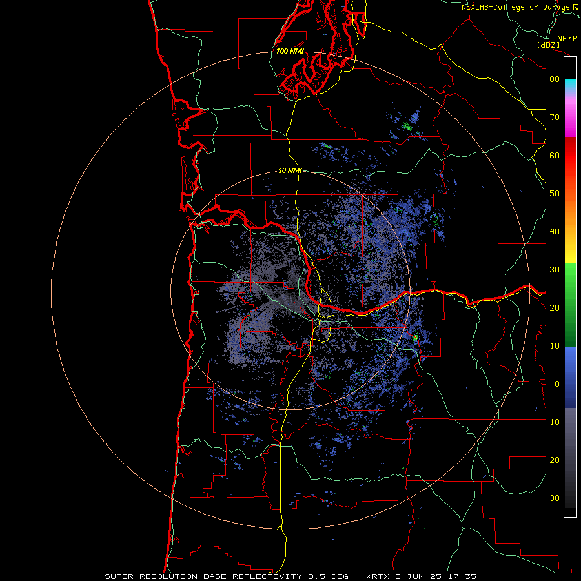The height and width of the screenshot is (581, 581).
Task: Click the orange band of the color bar
Action: click(x=570, y=211)
